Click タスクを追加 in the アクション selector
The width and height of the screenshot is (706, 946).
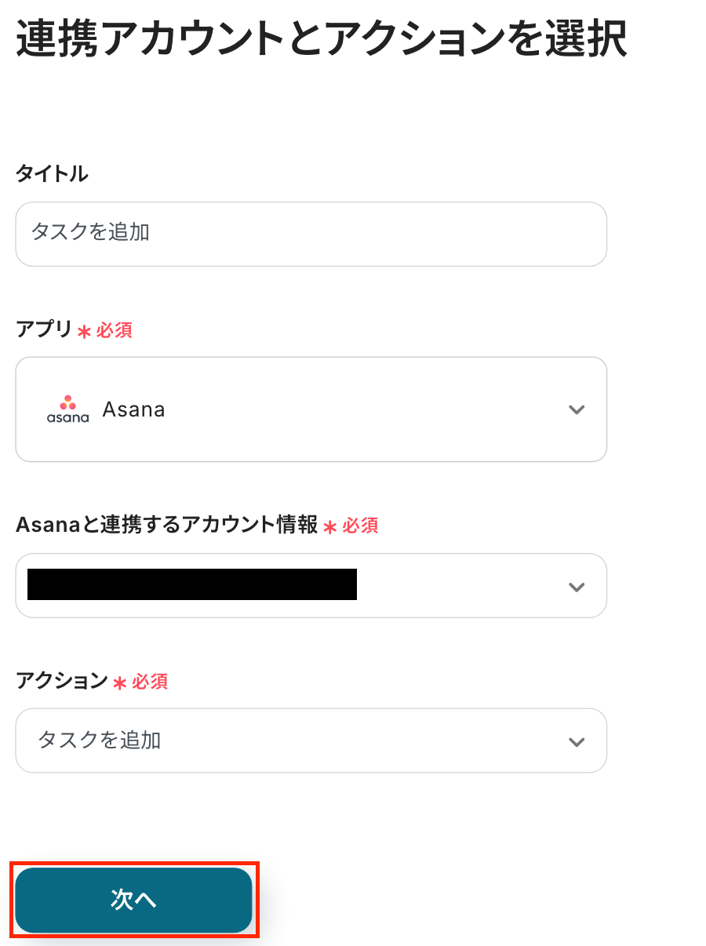[x=100, y=740]
